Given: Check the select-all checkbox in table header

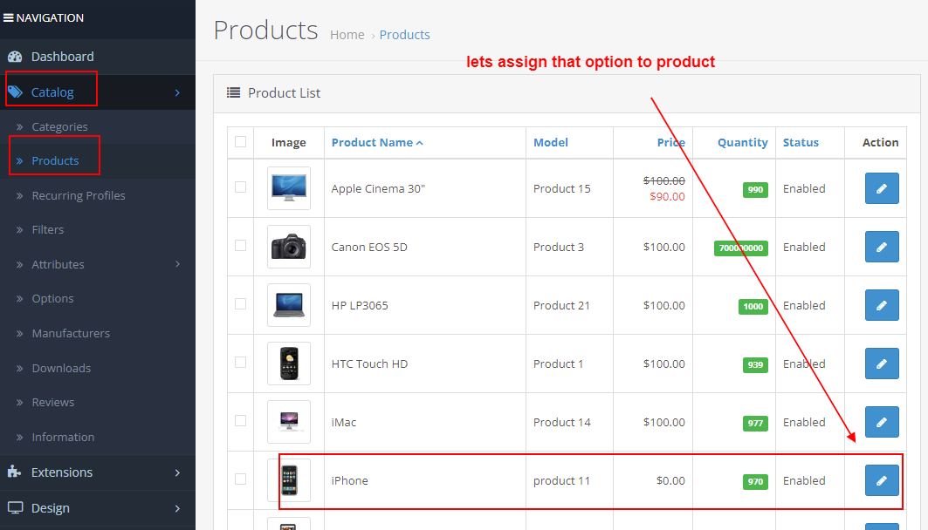Looking at the screenshot, I should click(x=240, y=142).
